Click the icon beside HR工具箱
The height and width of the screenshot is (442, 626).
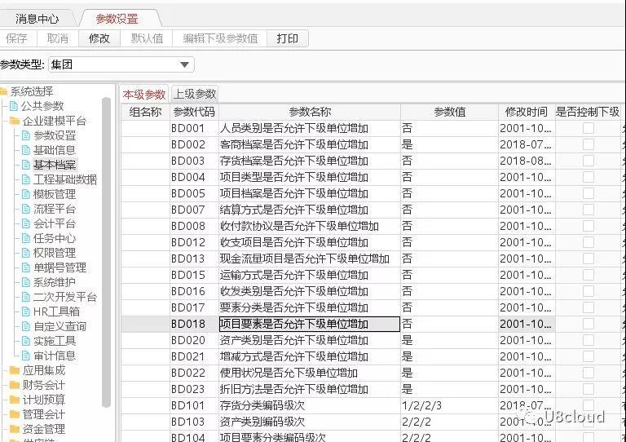26,312
